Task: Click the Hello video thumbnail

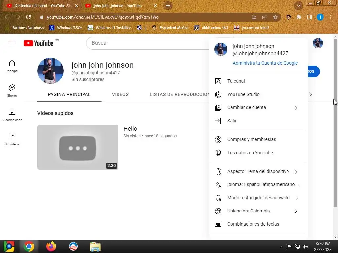Action: click(78, 147)
